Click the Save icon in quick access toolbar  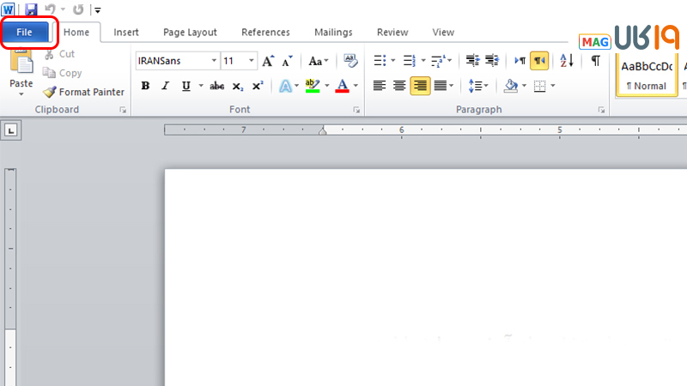coord(31,9)
